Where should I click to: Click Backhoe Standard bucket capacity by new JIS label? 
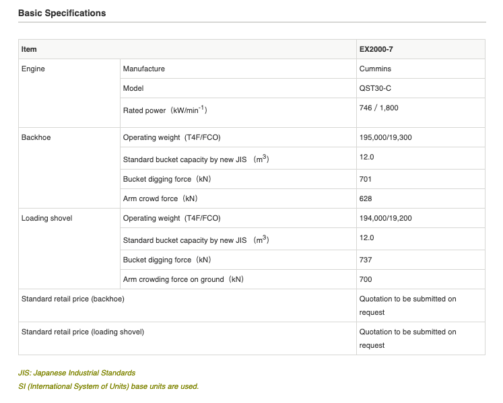(196, 159)
